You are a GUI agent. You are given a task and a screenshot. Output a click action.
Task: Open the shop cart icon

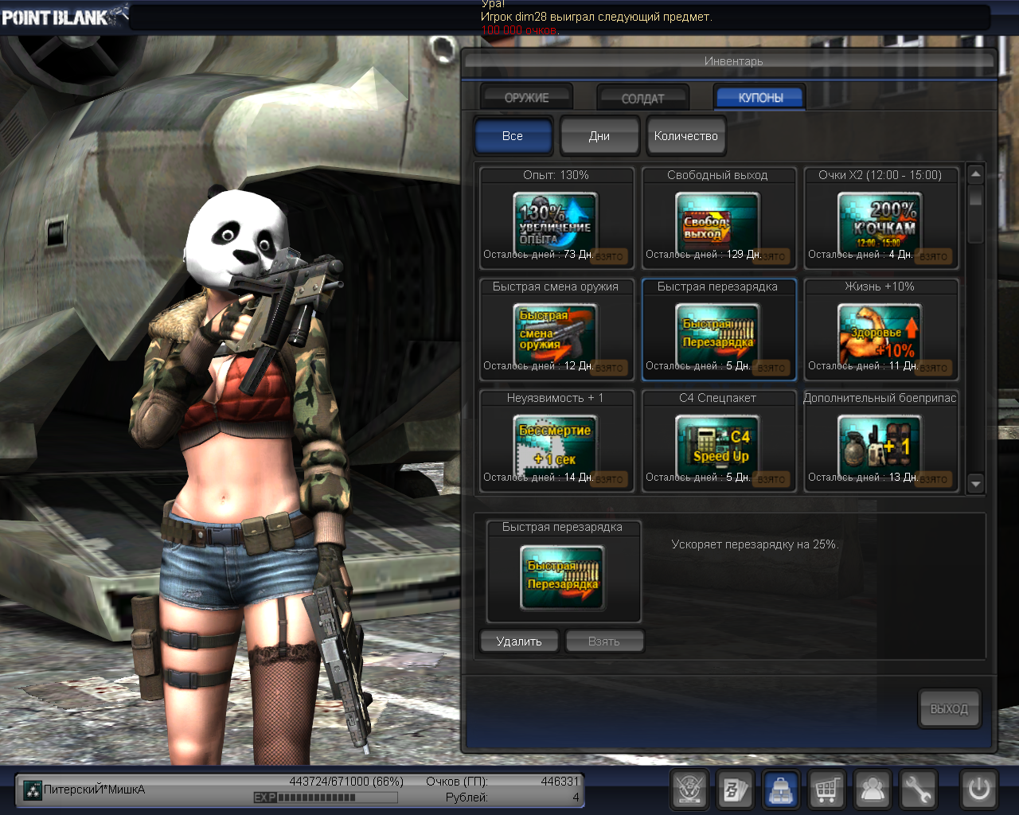coord(826,790)
